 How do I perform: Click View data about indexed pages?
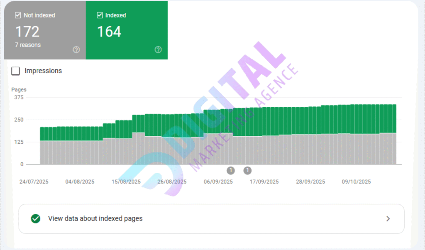click(x=95, y=219)
